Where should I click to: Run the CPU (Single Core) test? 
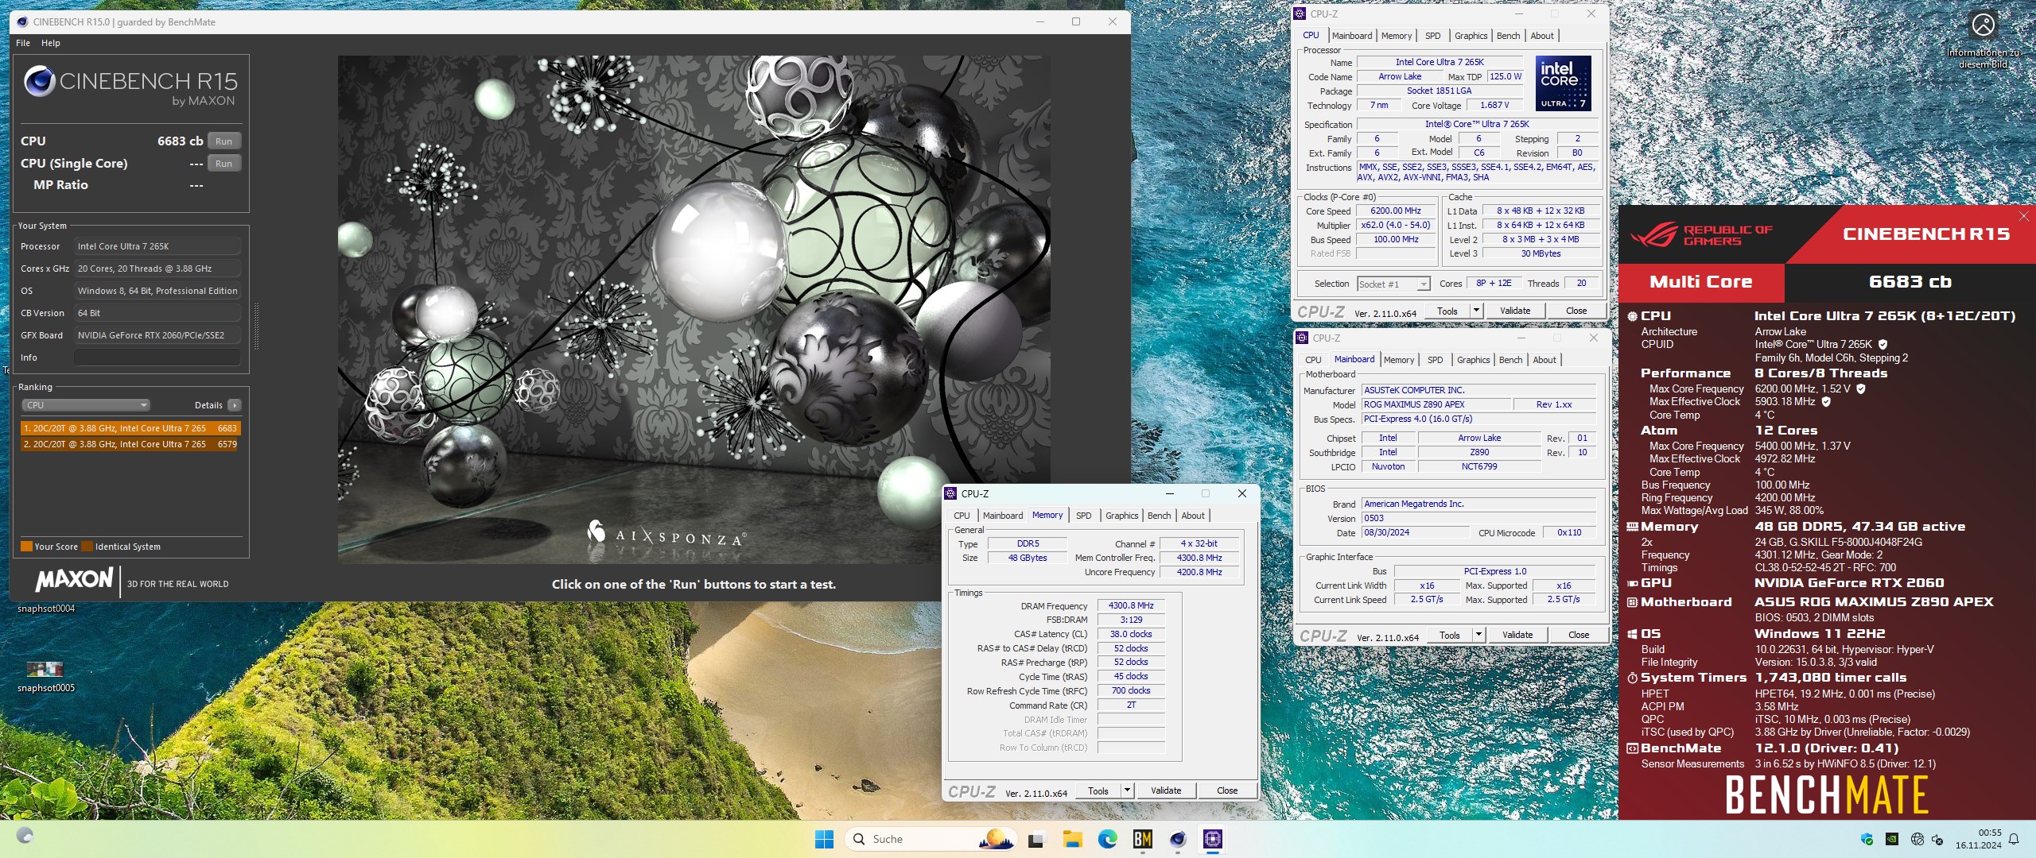pyautogui.click(x=224, y=164)
